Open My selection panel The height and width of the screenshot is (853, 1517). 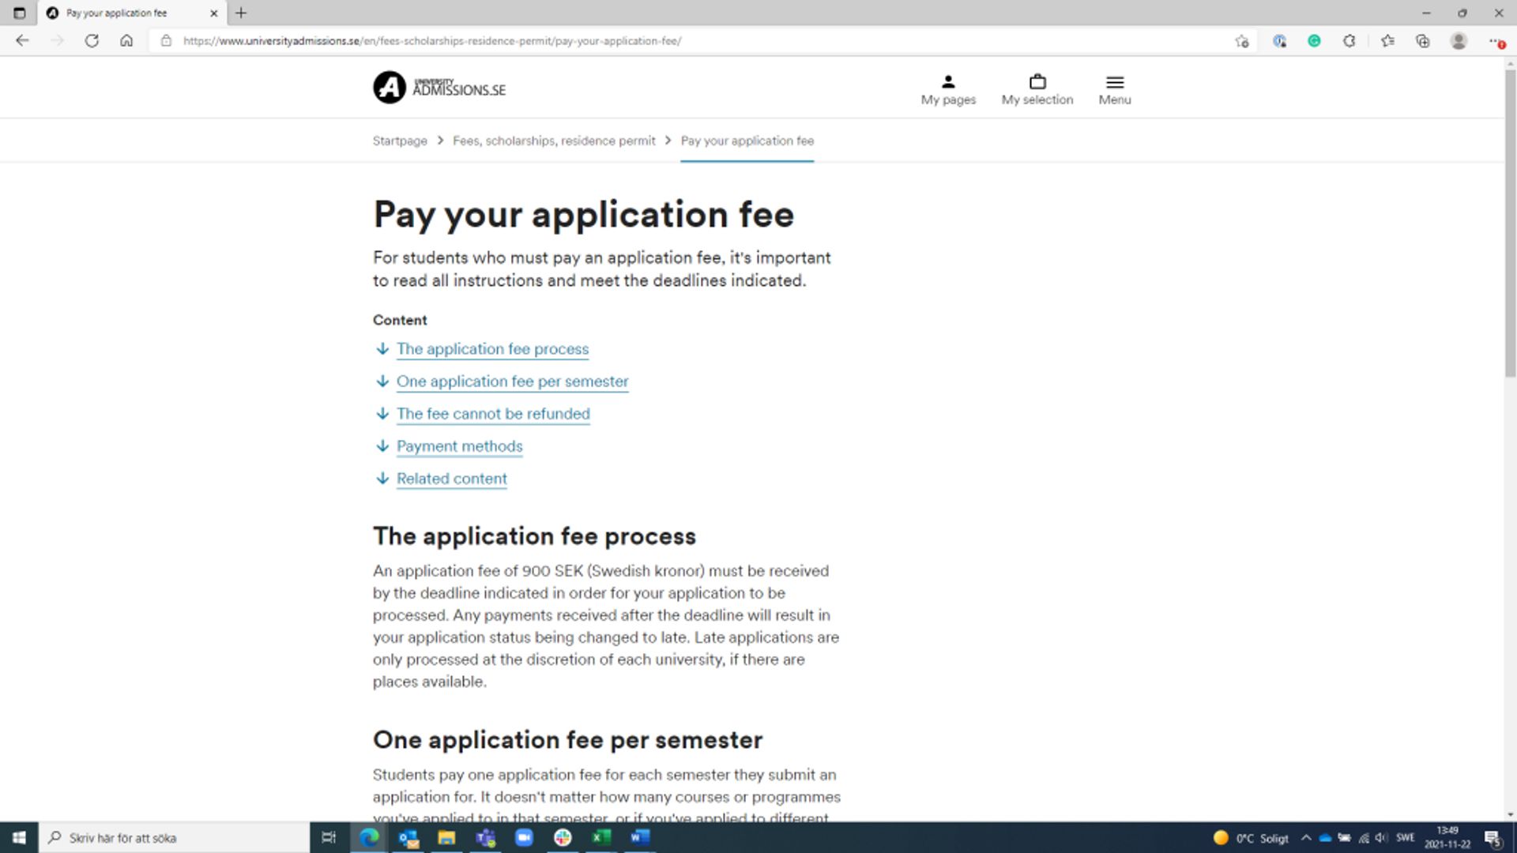pos(1037,88)
